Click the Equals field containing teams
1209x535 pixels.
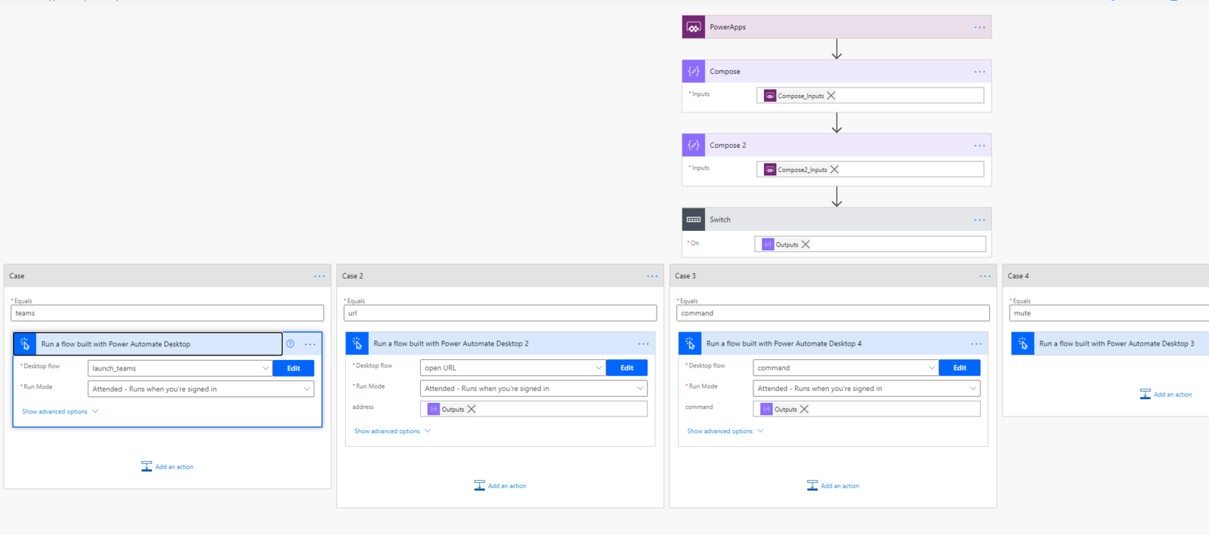point(167,313)
